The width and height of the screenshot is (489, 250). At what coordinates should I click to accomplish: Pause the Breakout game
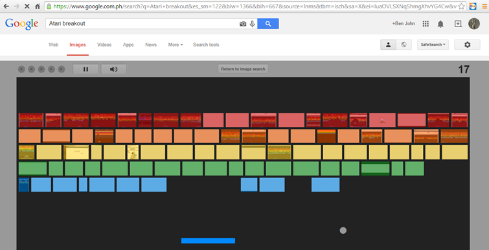click(85, 69)
